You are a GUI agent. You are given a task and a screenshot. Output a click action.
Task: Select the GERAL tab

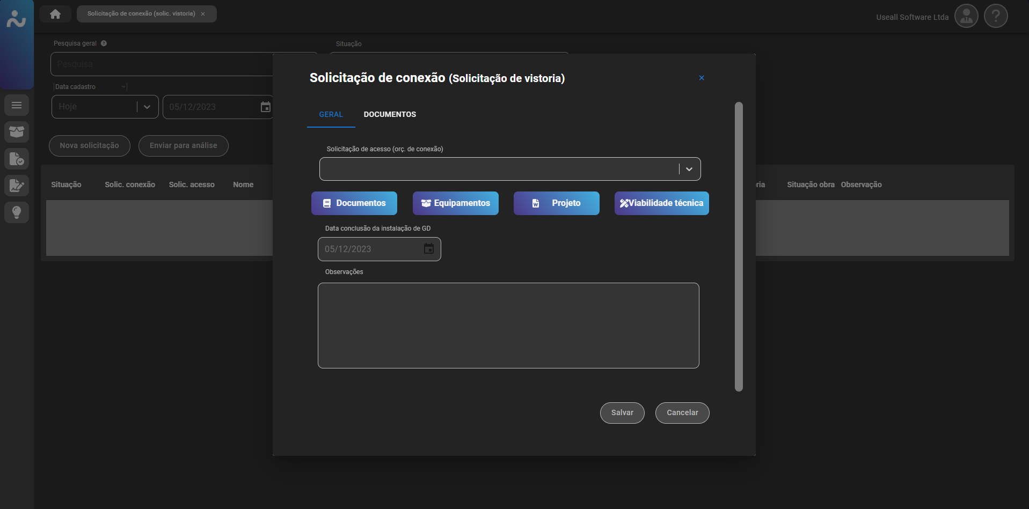pyautogui.click(x=331, y=114)
